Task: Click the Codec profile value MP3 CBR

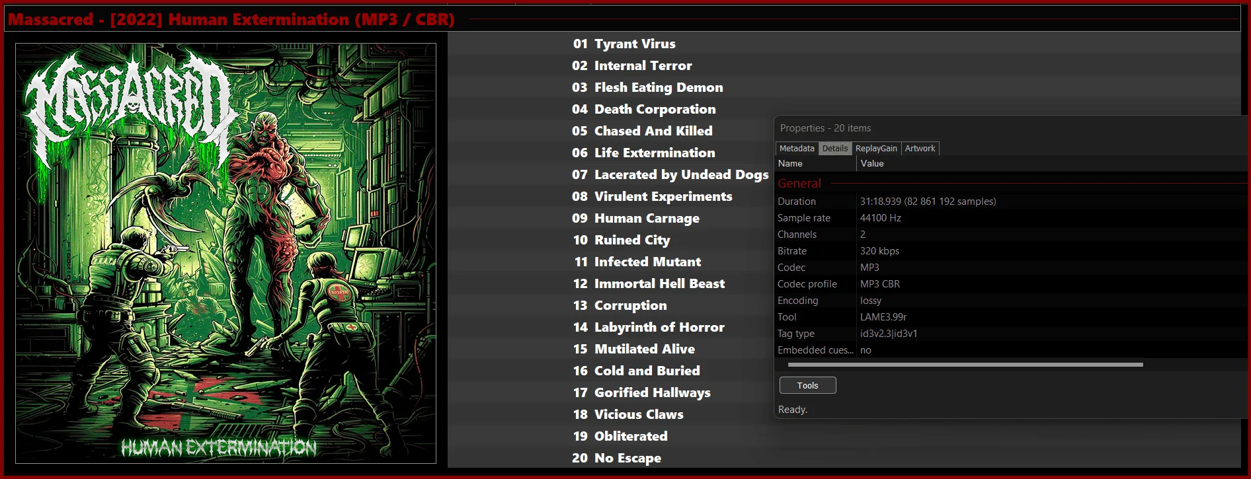Action: [880, 284]
